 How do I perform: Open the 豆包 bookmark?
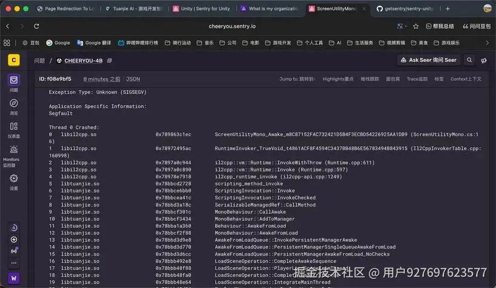point(31,43)
